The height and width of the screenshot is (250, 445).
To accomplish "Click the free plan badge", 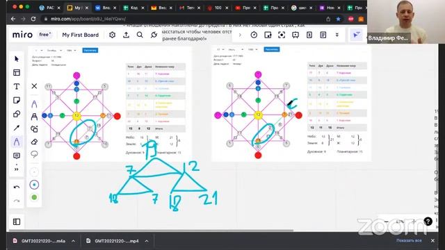I will click(44, 35).
